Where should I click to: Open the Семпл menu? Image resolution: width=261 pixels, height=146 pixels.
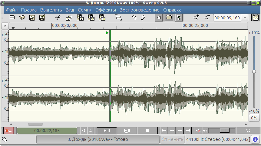point(85,10)
